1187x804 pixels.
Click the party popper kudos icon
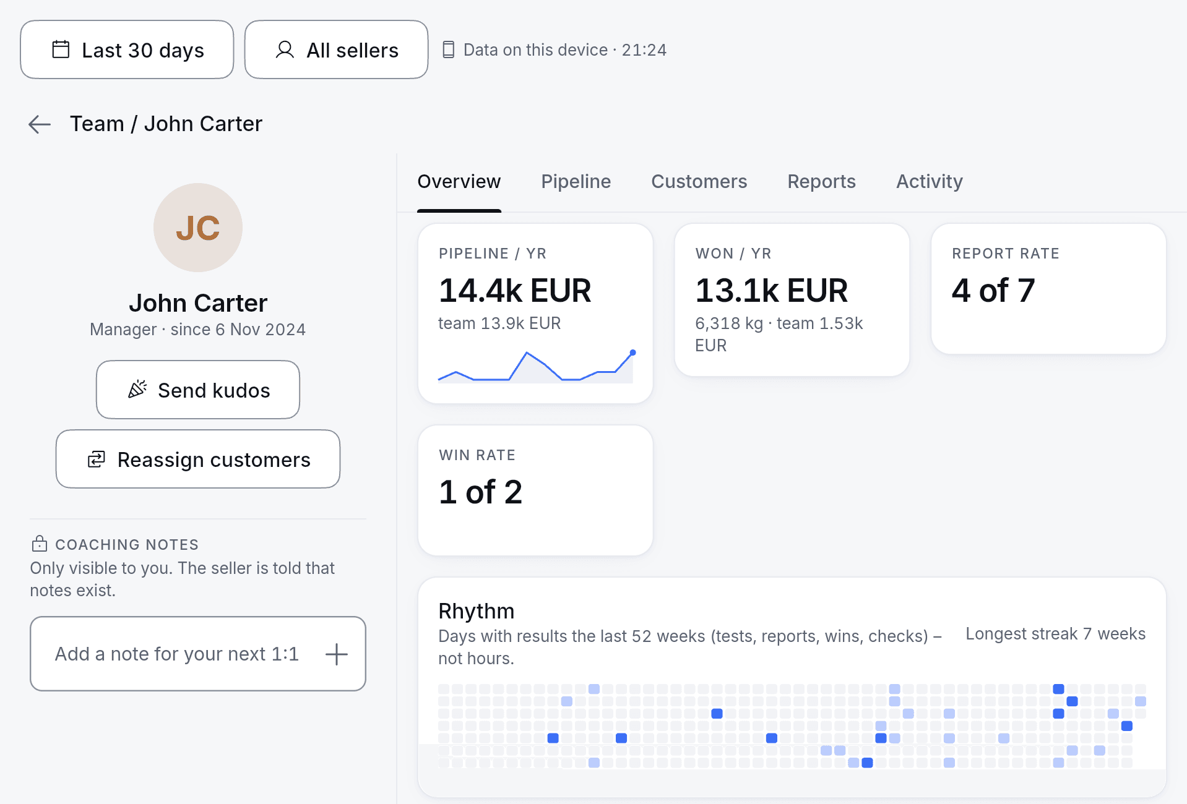click(x=137, y=390)
